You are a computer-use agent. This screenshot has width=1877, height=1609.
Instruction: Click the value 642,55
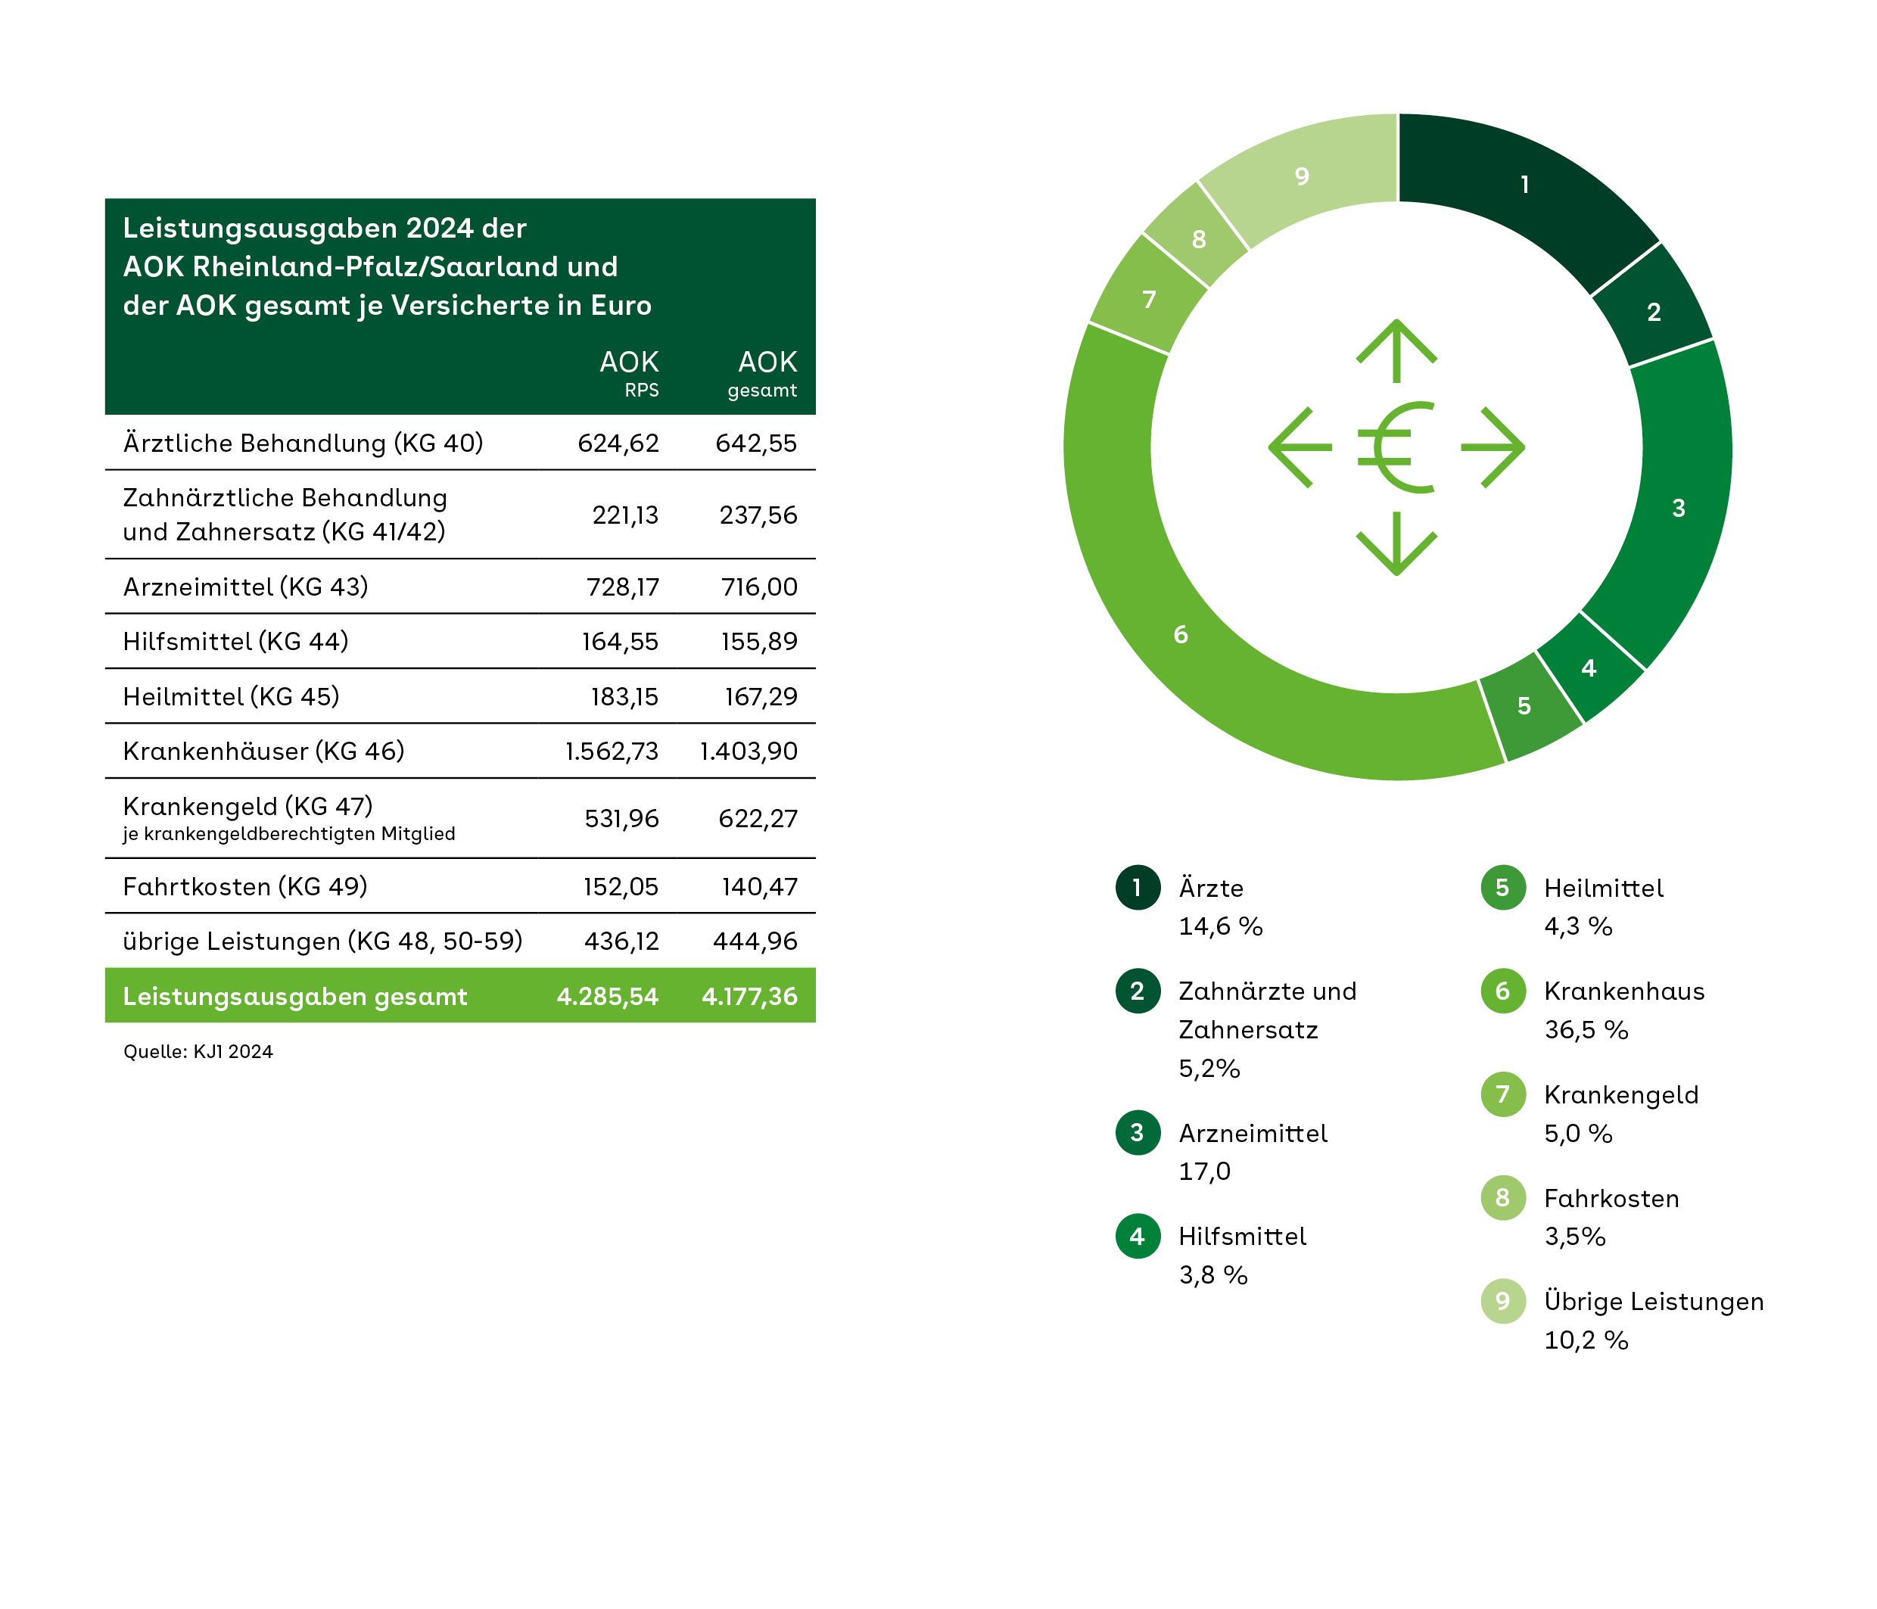click(755, 443)
